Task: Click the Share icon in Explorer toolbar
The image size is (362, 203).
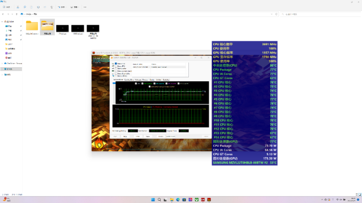Action: pos(45,7)
